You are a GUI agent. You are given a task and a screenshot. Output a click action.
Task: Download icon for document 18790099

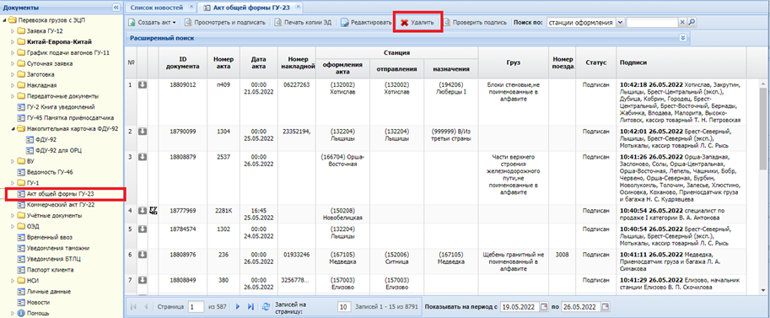(x=143, y=132)
